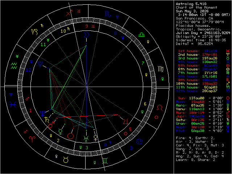This screenshot has height=174, width=232.
Task: Click the yellow Virgo sign on the outer ring
Action: [x=161, y=69]
